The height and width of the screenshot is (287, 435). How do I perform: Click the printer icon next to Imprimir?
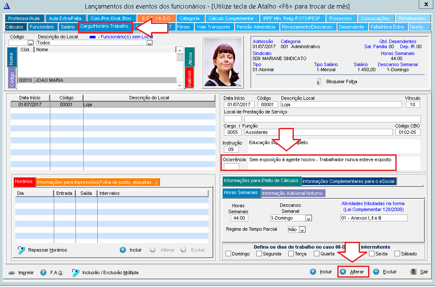click(x=12, y=273)
